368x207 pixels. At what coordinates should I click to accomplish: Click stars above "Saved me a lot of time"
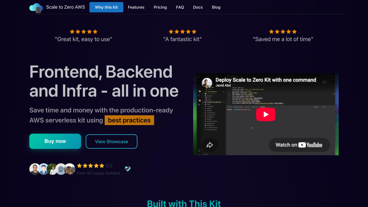pos(283,32)
